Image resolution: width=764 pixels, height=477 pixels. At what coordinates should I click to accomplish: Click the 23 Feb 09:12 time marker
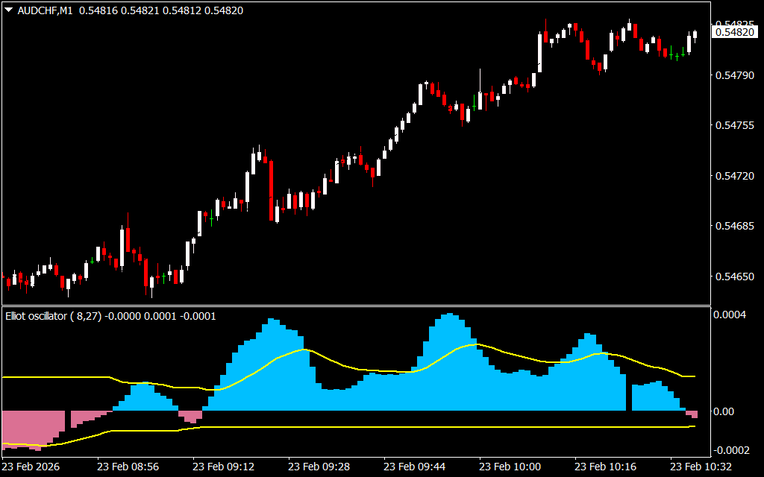[223, 467]
